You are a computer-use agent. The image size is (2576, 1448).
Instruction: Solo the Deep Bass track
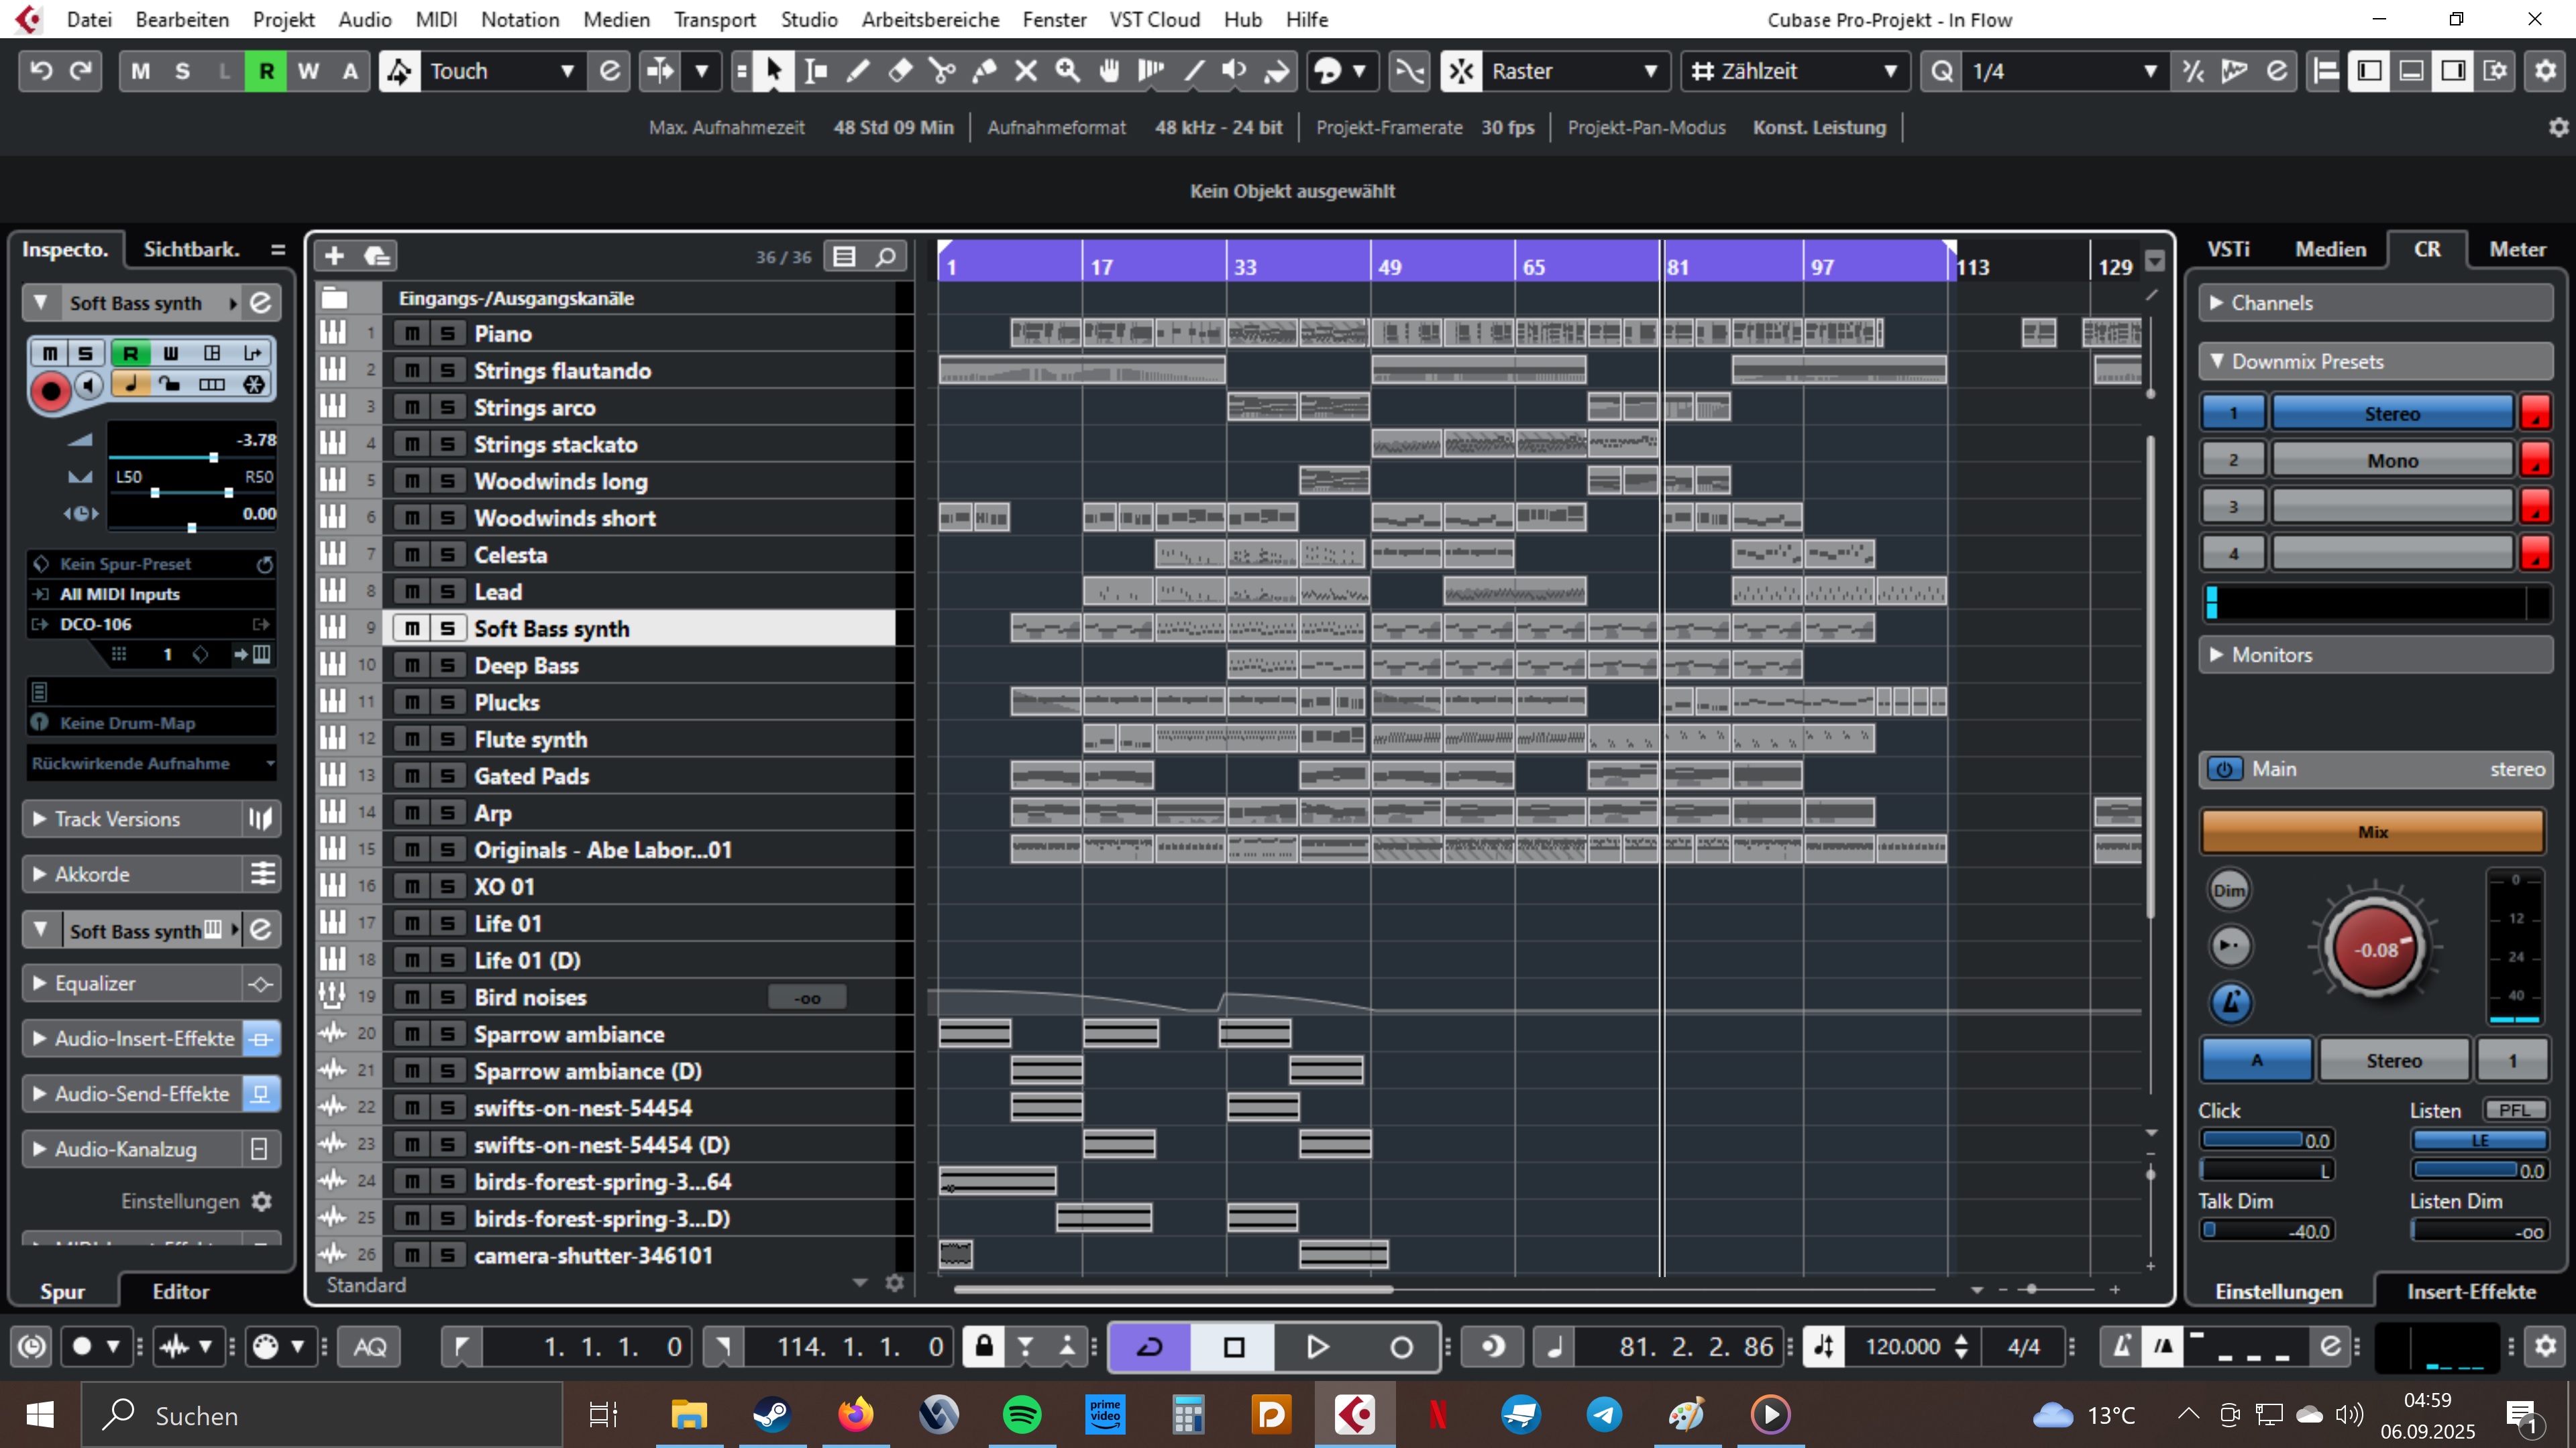pyautogui.click(x=448, y=666)
